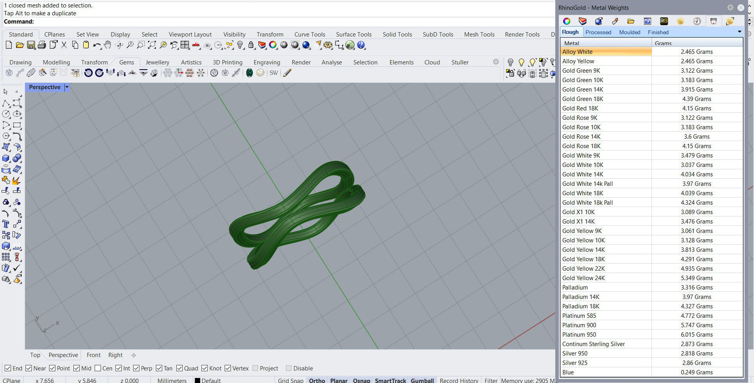
Task: Switch to the Front viewport tab
Action: click(x=93, y=355)
